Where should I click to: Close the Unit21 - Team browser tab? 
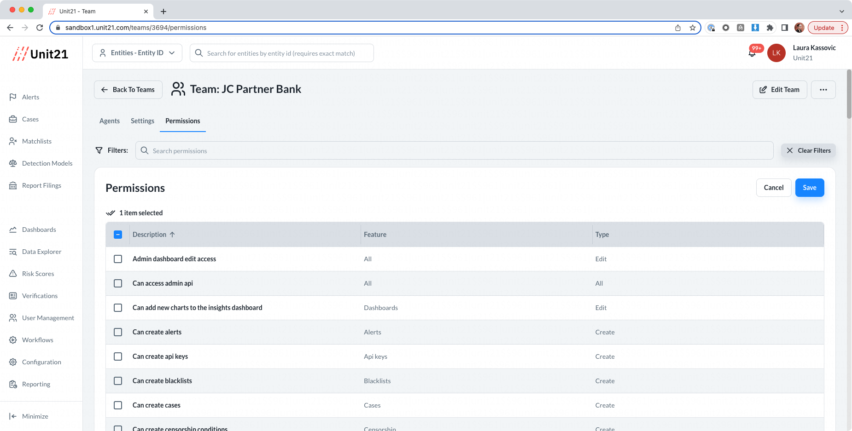146,11
